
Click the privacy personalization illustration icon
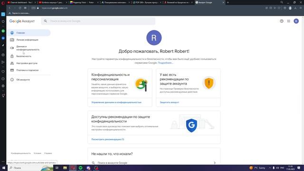click(x=142, y=85)
